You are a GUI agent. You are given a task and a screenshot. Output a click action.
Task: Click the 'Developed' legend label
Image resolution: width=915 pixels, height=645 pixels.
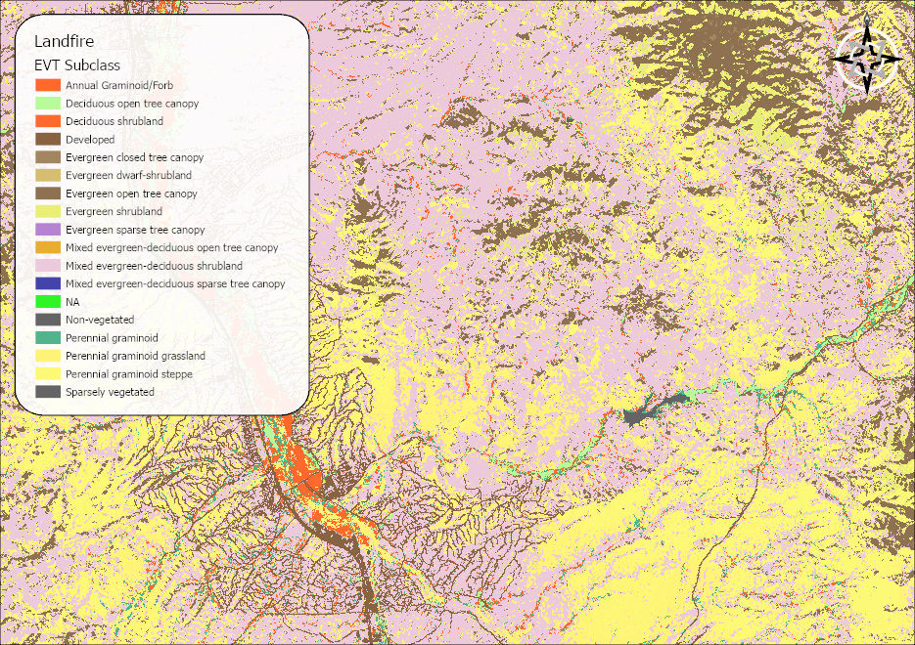(x=90, y=140)
